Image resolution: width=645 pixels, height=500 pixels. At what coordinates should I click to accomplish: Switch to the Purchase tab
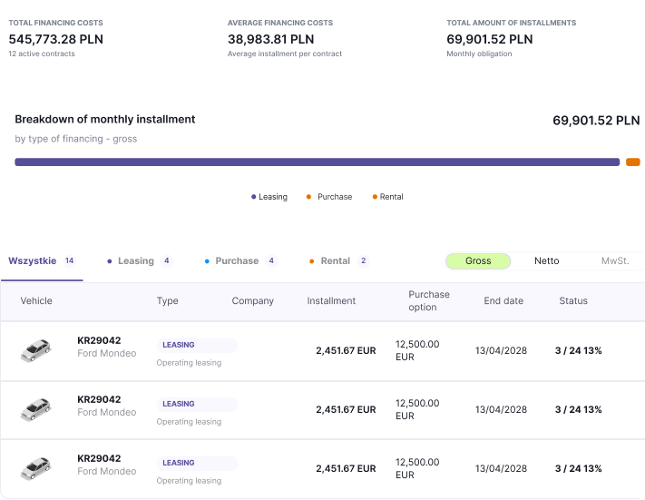240,261
